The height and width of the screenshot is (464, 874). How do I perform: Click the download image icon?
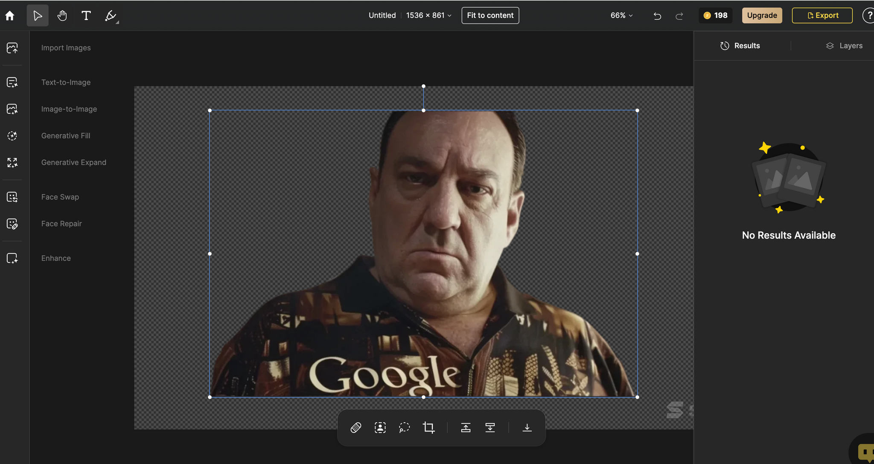click(x=527, y=427)
